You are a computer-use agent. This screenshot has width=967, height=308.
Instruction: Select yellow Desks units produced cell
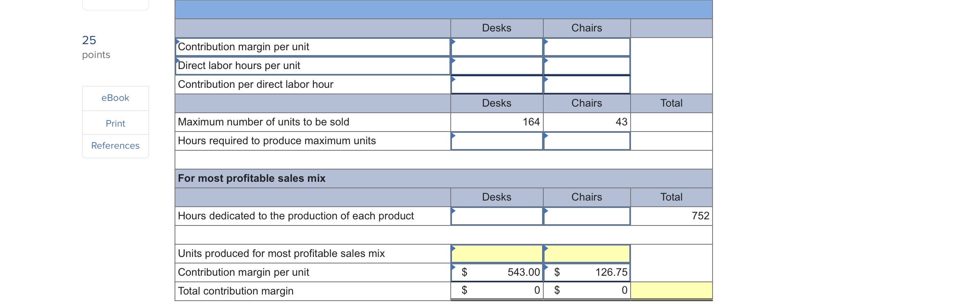click(497, 254)
